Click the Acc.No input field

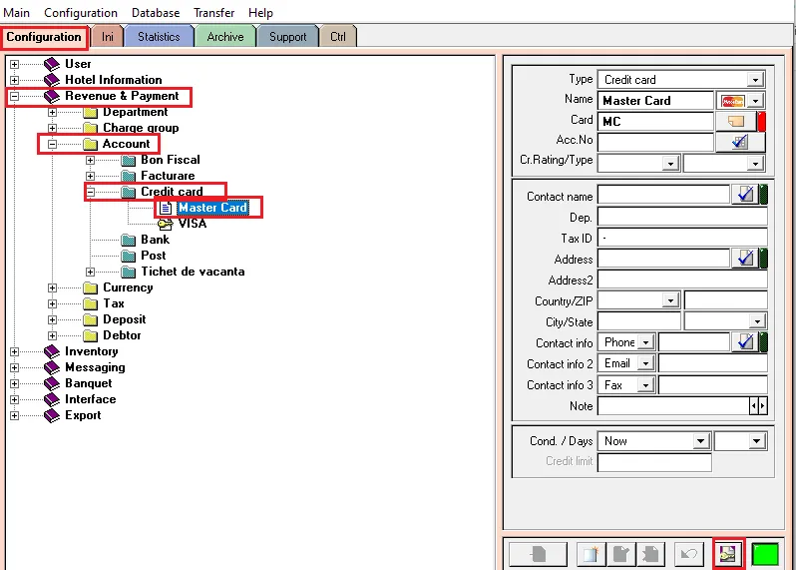tap(655, 142)
